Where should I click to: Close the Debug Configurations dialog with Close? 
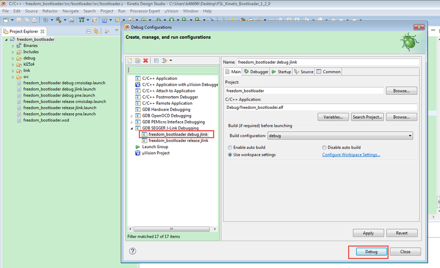405,252
